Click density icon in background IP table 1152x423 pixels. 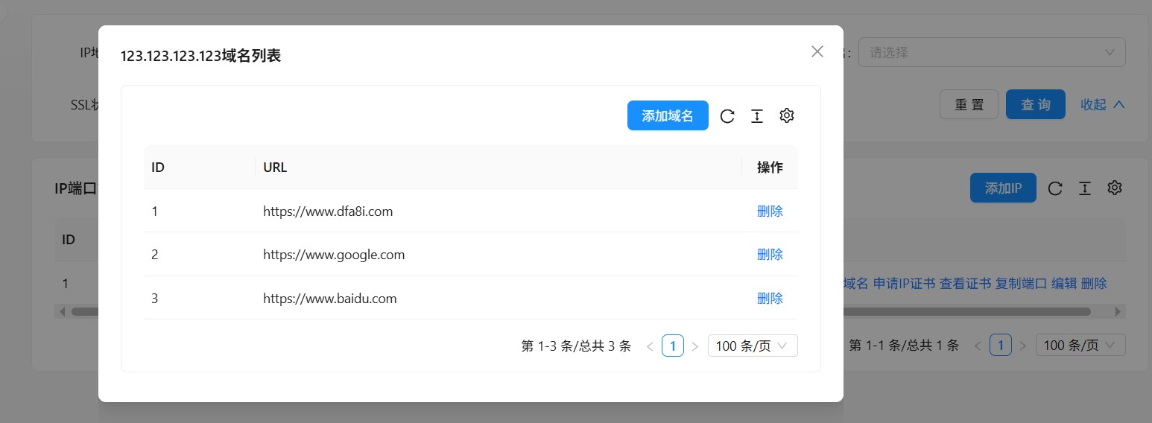pyautogui.click(x=1085, y=188)
